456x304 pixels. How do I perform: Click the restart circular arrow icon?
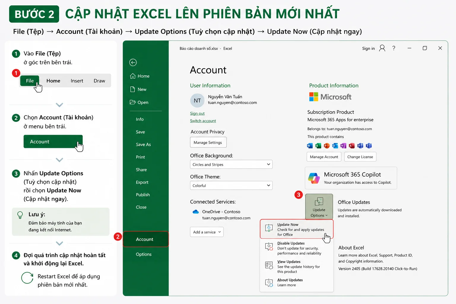pyautogui.click(x=27, y=278)
